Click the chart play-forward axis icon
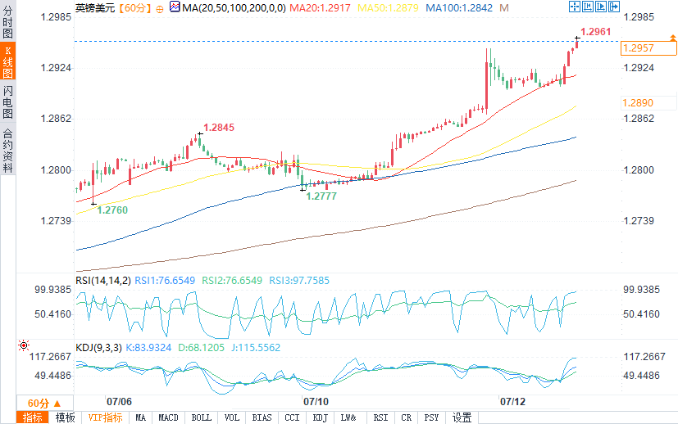Image resolution: width=678 pixels, height=424 pixels. [601, 7]
